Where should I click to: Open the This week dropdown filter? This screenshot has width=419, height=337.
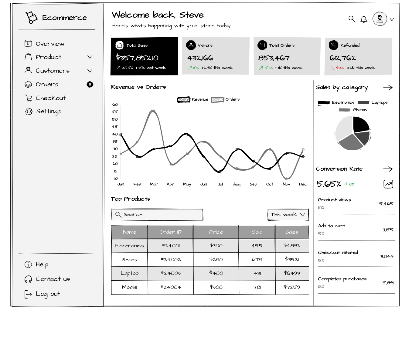[x=288, y=215]
